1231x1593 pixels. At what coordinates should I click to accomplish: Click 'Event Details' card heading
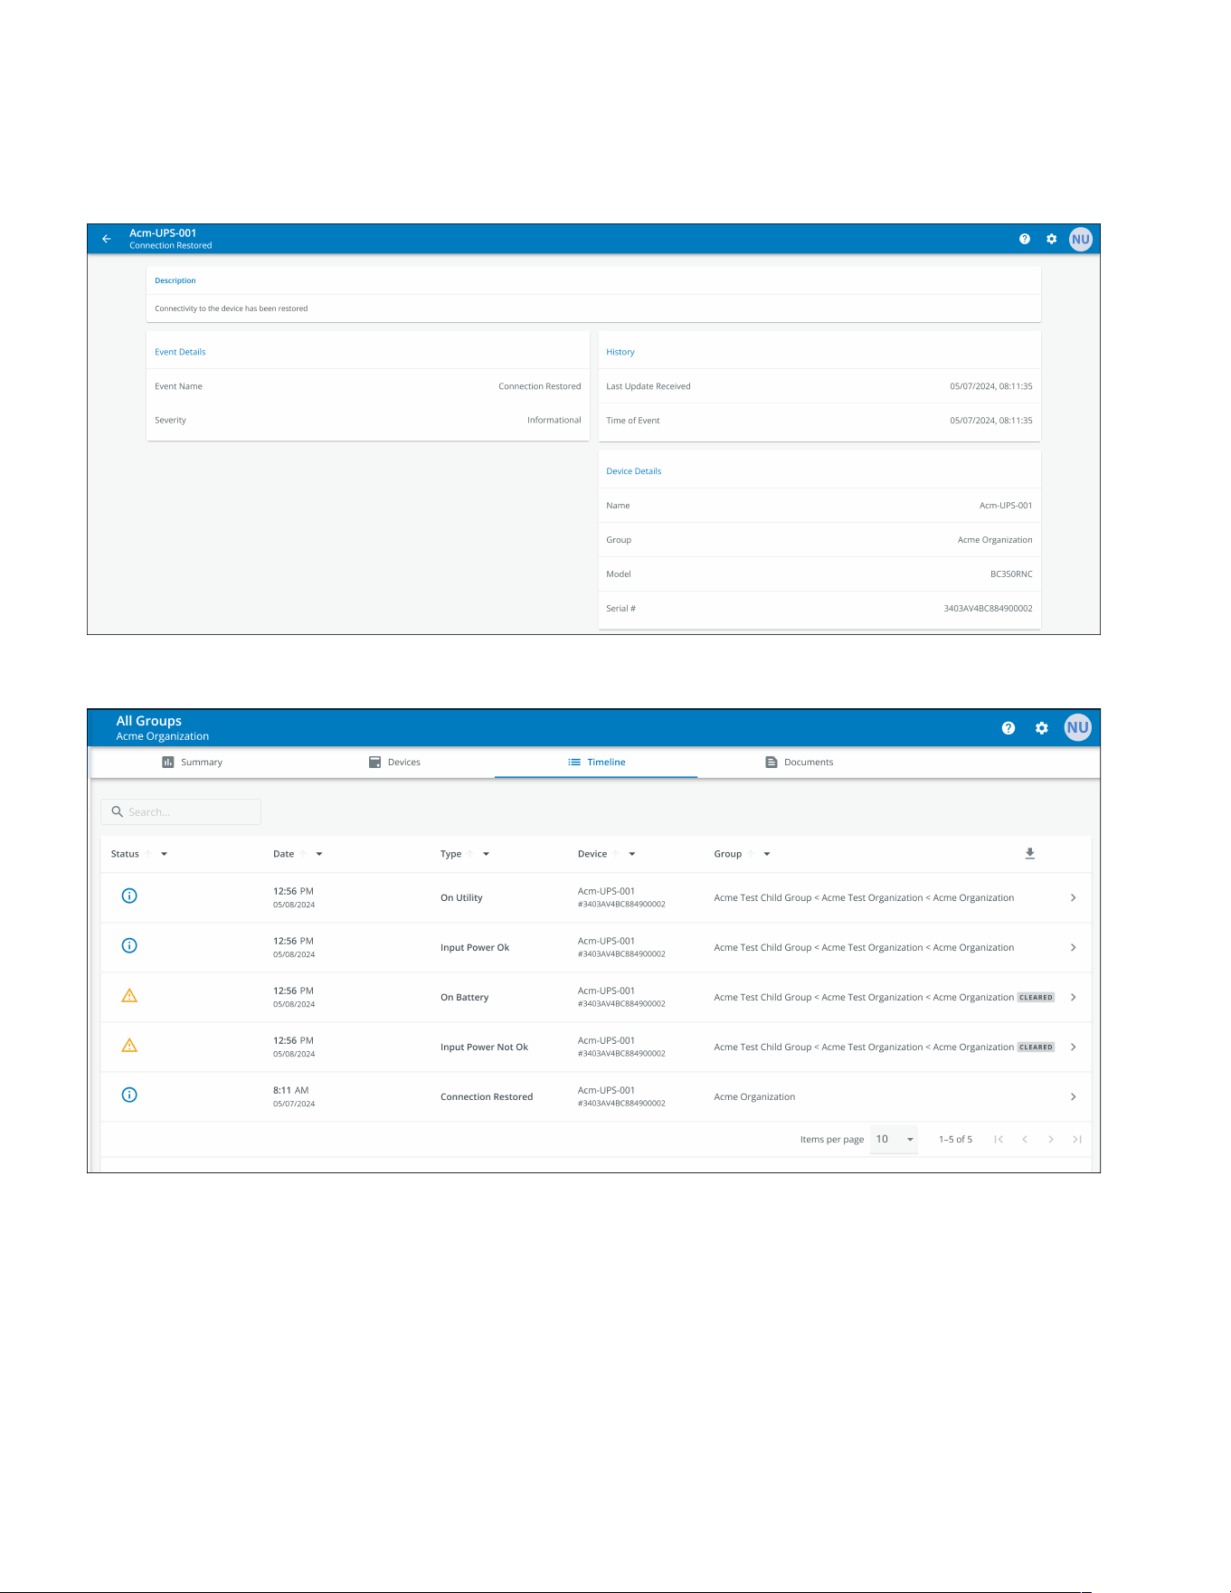pyautogui.click(x=180, y=352)
